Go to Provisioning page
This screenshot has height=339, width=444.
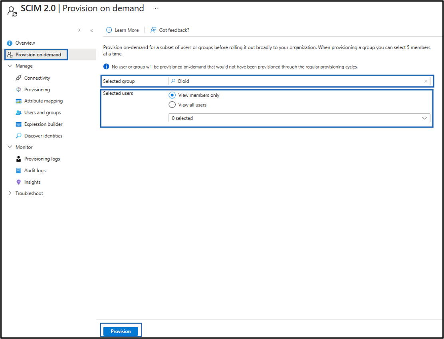(37, 90)
